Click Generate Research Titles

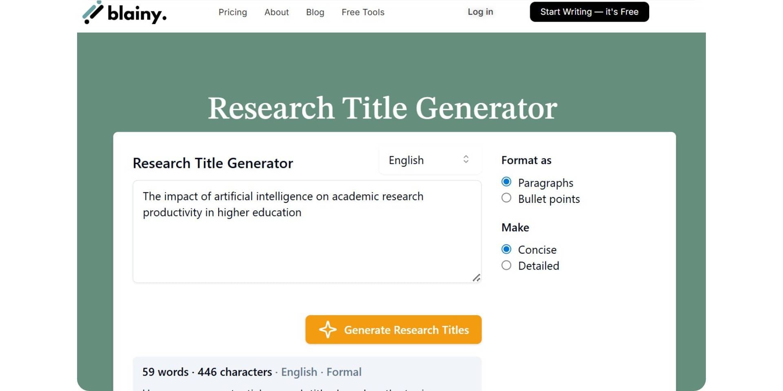pos(393,330)
